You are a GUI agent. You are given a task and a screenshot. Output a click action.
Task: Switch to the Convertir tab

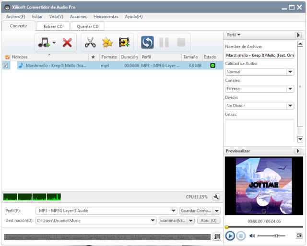tap(18, 26)
